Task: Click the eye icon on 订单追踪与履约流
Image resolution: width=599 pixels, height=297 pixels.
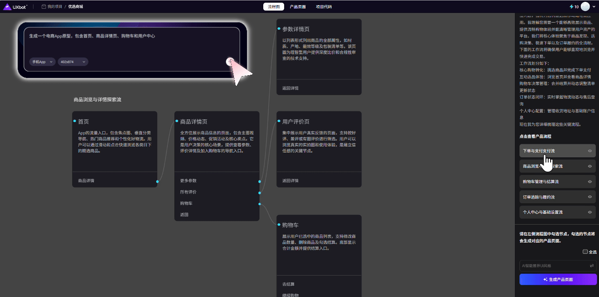Action: [590, 197]
